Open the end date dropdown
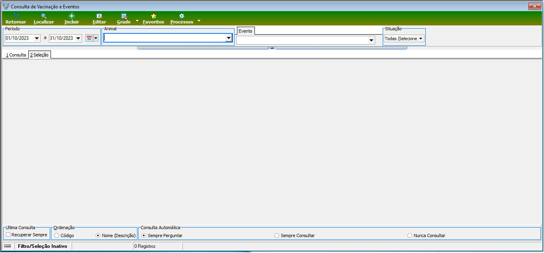 click(x=78, y=38)
